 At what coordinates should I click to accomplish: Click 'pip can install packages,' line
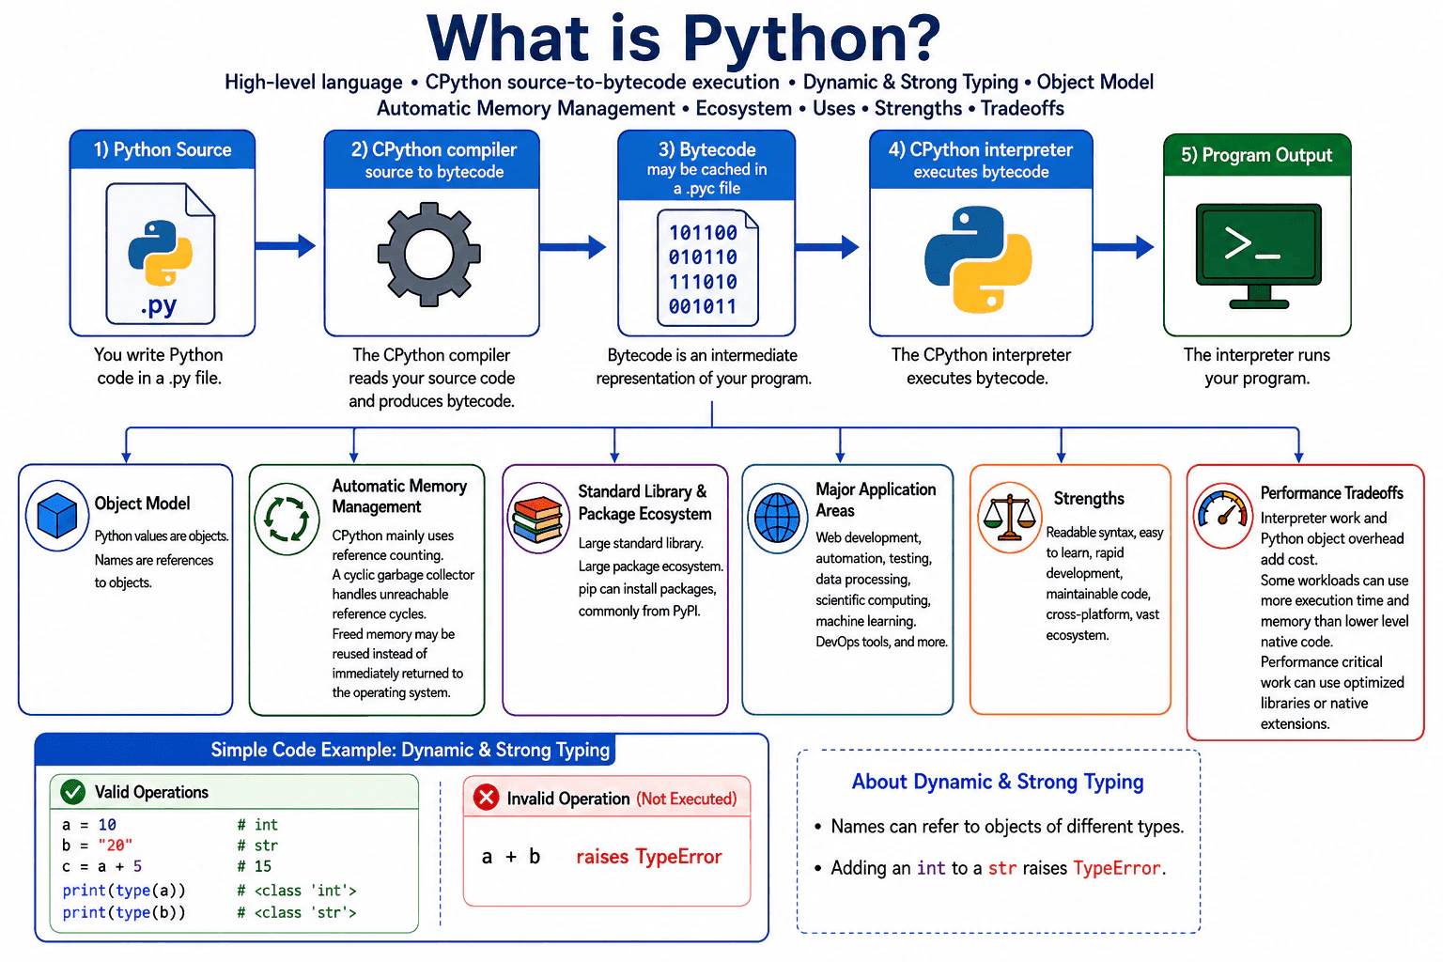click(647, 589)
